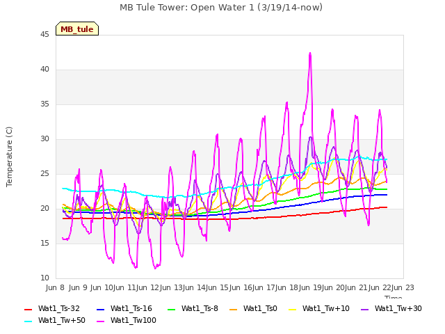Image resolution: width=445 pixels, height=334 pixels.
Task: Select the Wat1_Ts-32 legend label
Action: point(59,309)
